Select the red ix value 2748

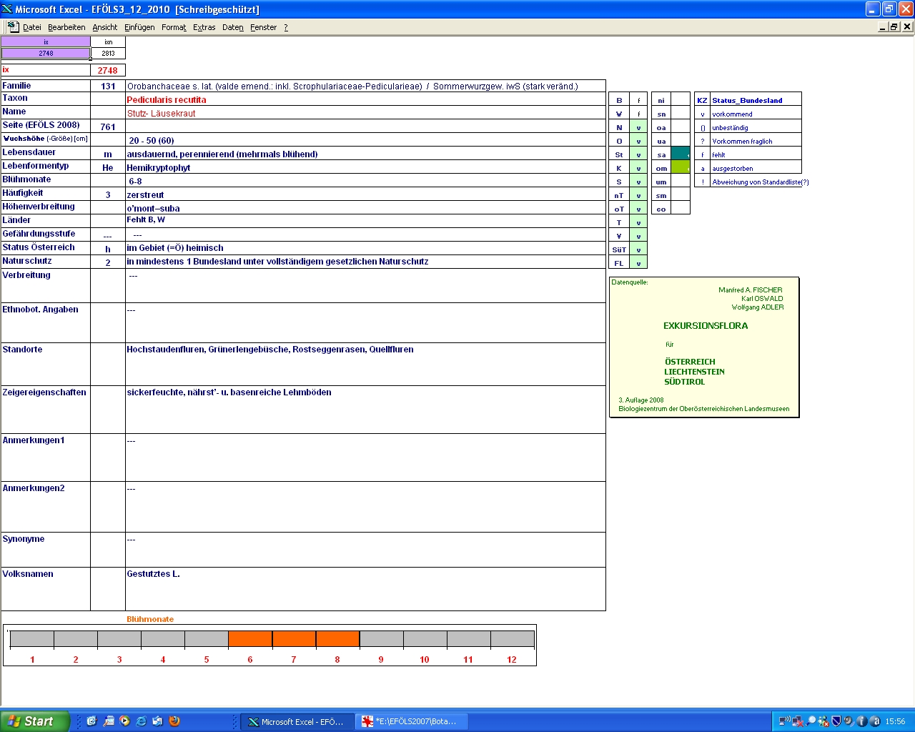[108, 70]
